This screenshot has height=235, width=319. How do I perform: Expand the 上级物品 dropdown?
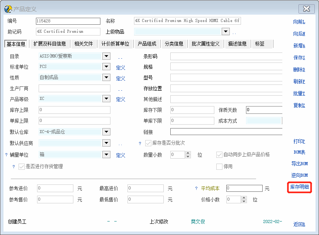226,32
